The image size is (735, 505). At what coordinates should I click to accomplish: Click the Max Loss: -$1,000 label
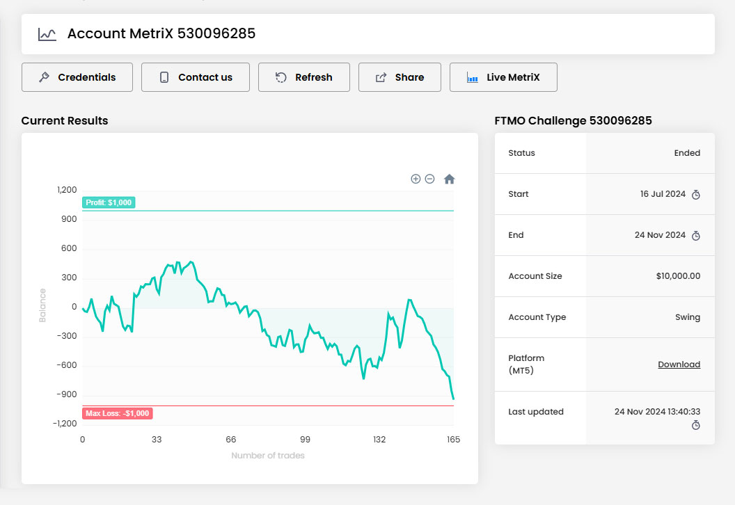[117, 413]
